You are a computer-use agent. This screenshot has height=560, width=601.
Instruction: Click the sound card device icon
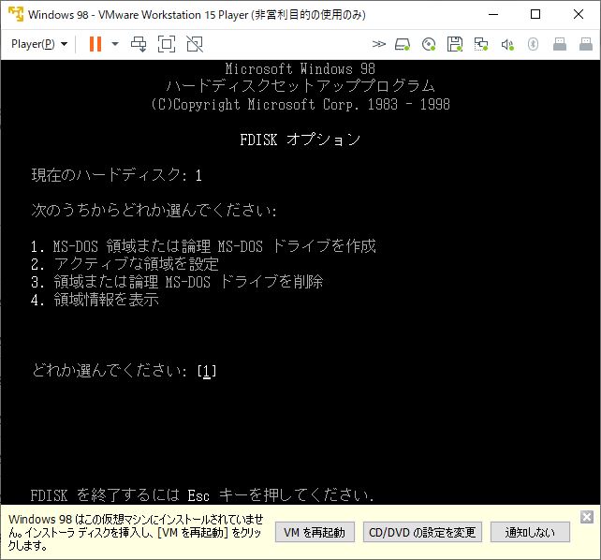[x=507, y=44]
